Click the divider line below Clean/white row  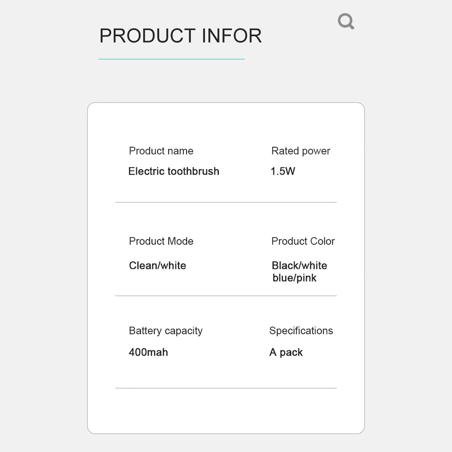coord(226,296)
